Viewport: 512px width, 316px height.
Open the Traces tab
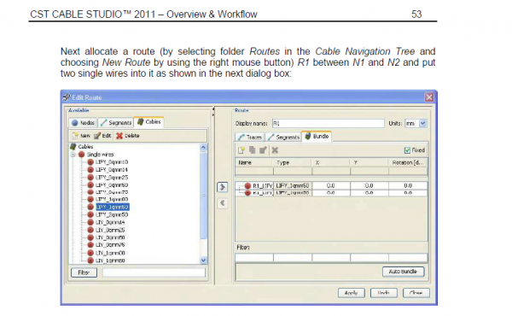point(250,137)
